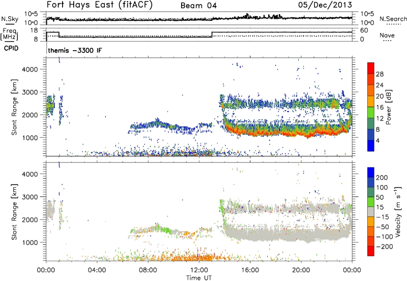Screen dimensions: 407x281
Task: Click the '200' tick on the Velocity scale
Action: click(x=382, y=178)
